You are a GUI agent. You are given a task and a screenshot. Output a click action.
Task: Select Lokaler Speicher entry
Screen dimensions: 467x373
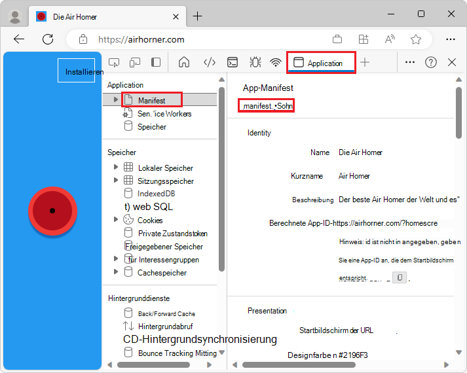[159, 168]
